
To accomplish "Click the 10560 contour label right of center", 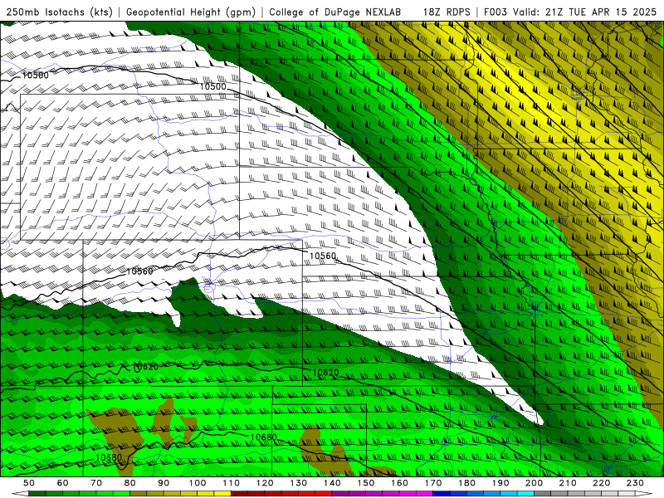I will [x=322, y=256].
